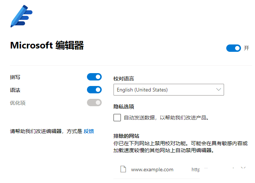Click the 排除的网站 heading

(126, 136)
